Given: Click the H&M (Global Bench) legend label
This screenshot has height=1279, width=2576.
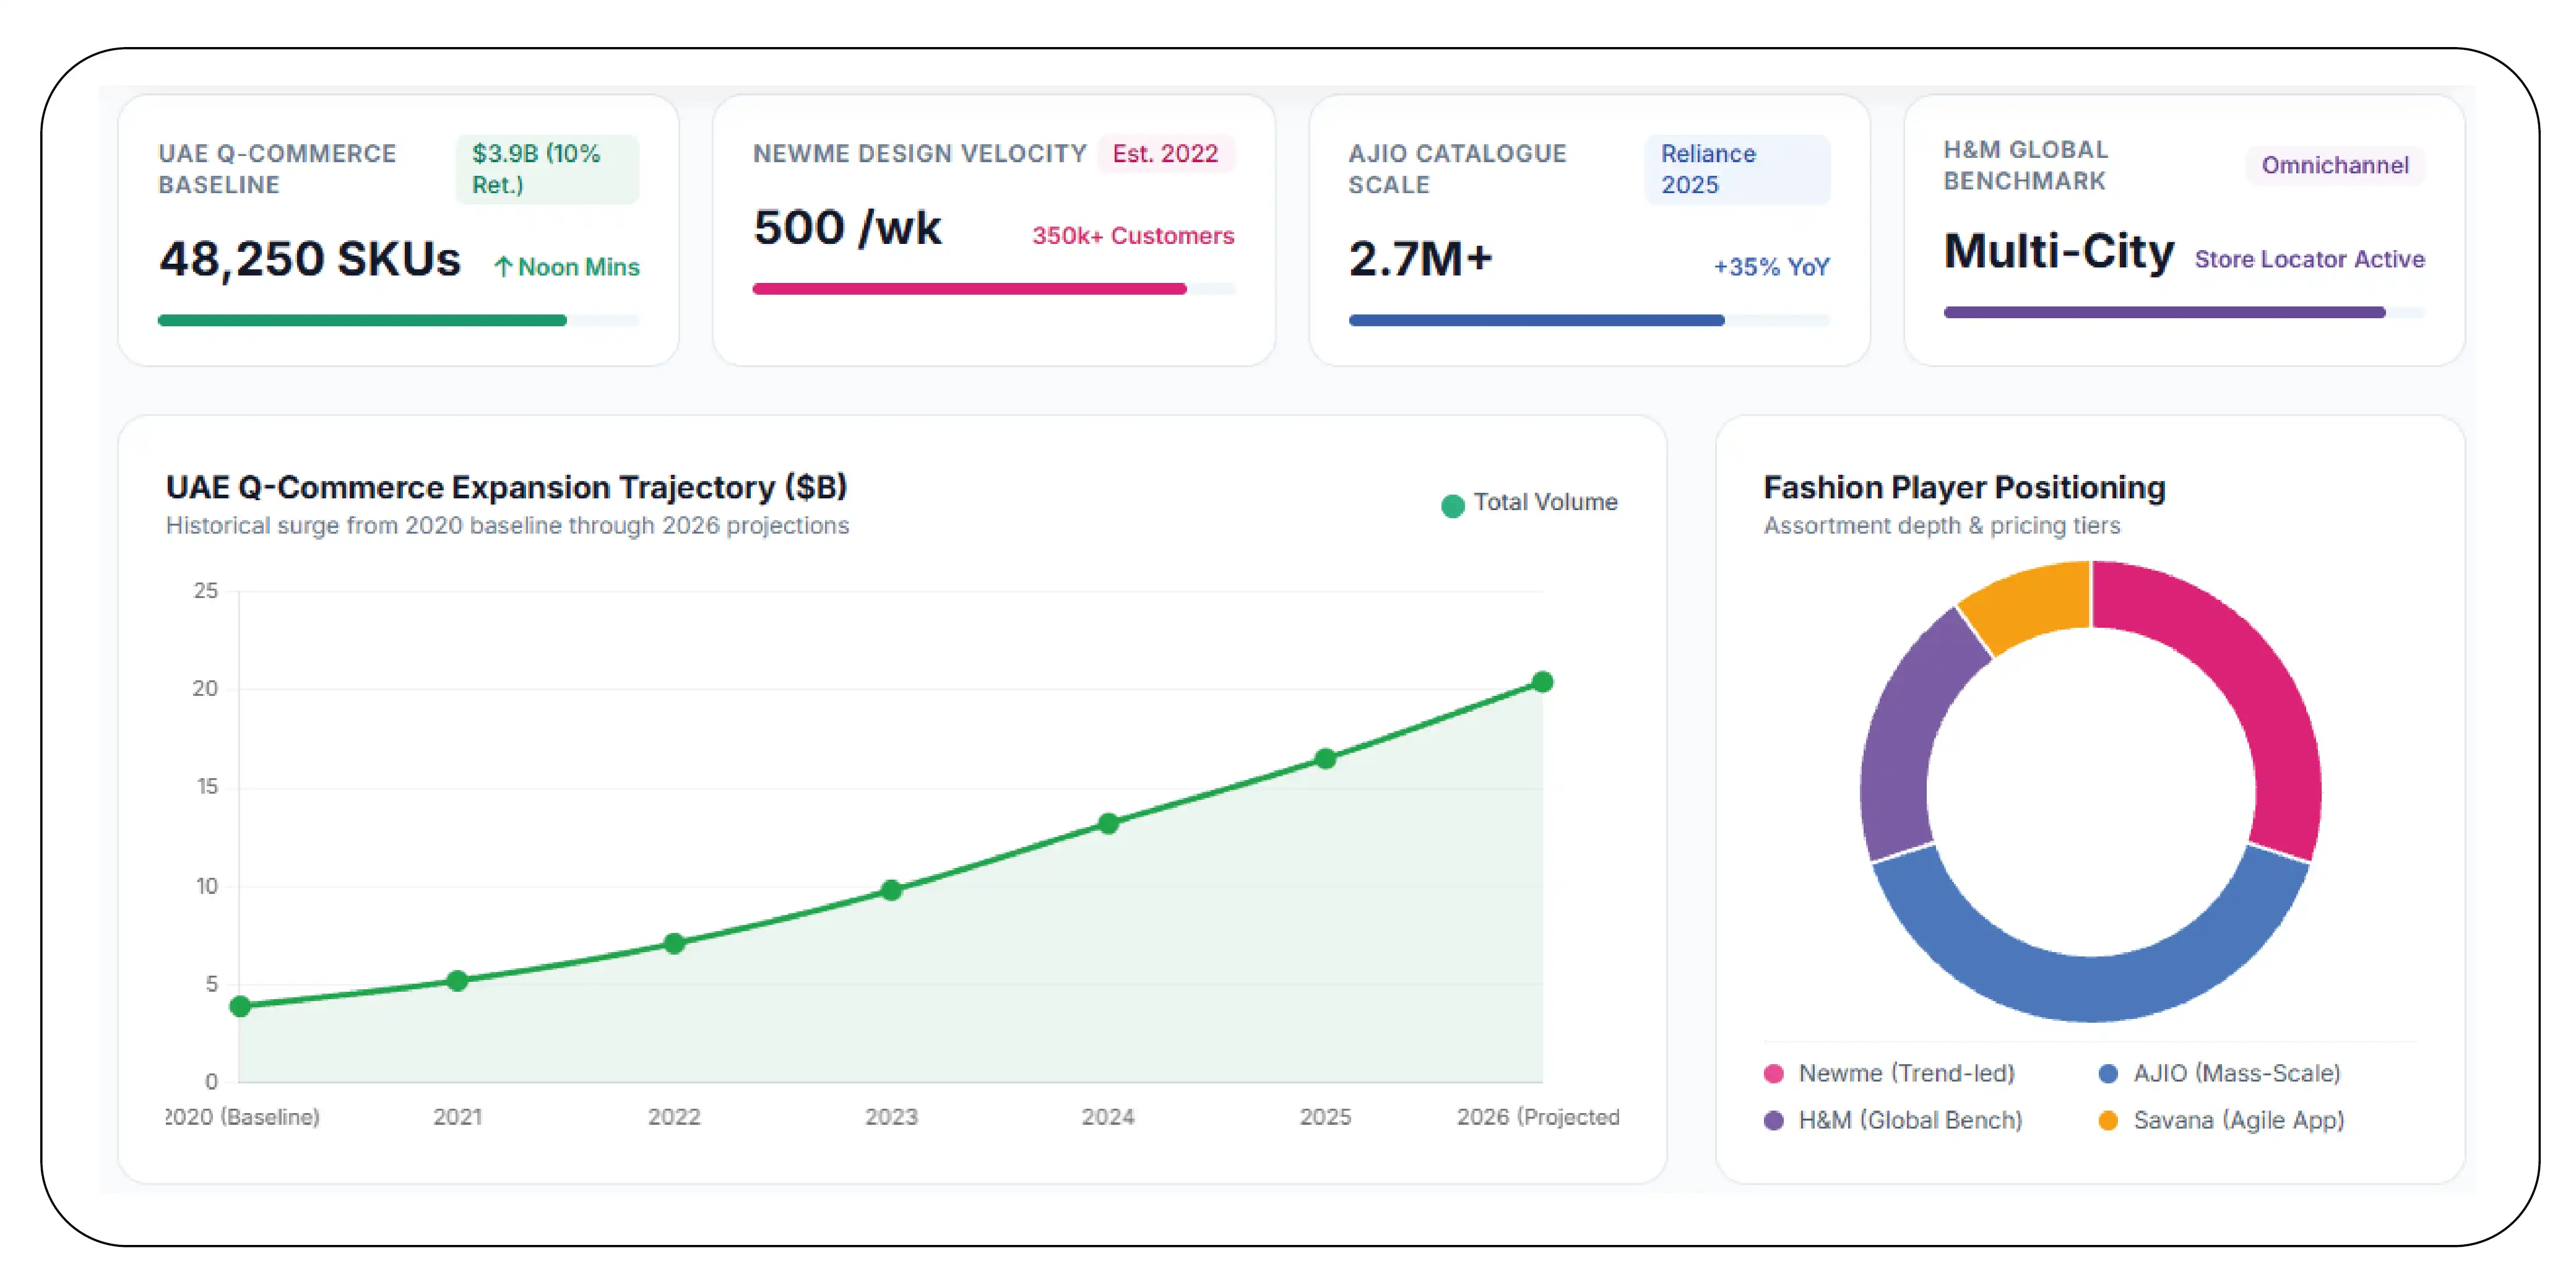Looking at the screenshot, I should (1910, 1120).
